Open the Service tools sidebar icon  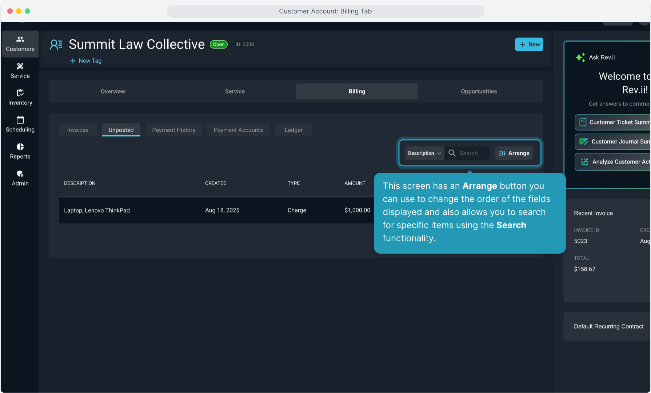[20, 66]
